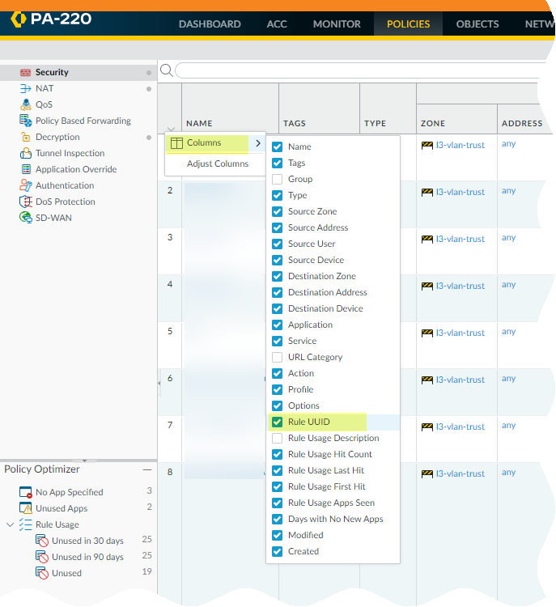The width and height of the screenshot is (556, 607).
Task: Select the NAT icon in sidebar
Action: 25,88
